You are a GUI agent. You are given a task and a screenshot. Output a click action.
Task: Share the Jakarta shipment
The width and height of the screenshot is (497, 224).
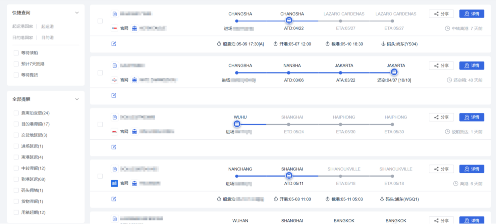click(441, 66)
